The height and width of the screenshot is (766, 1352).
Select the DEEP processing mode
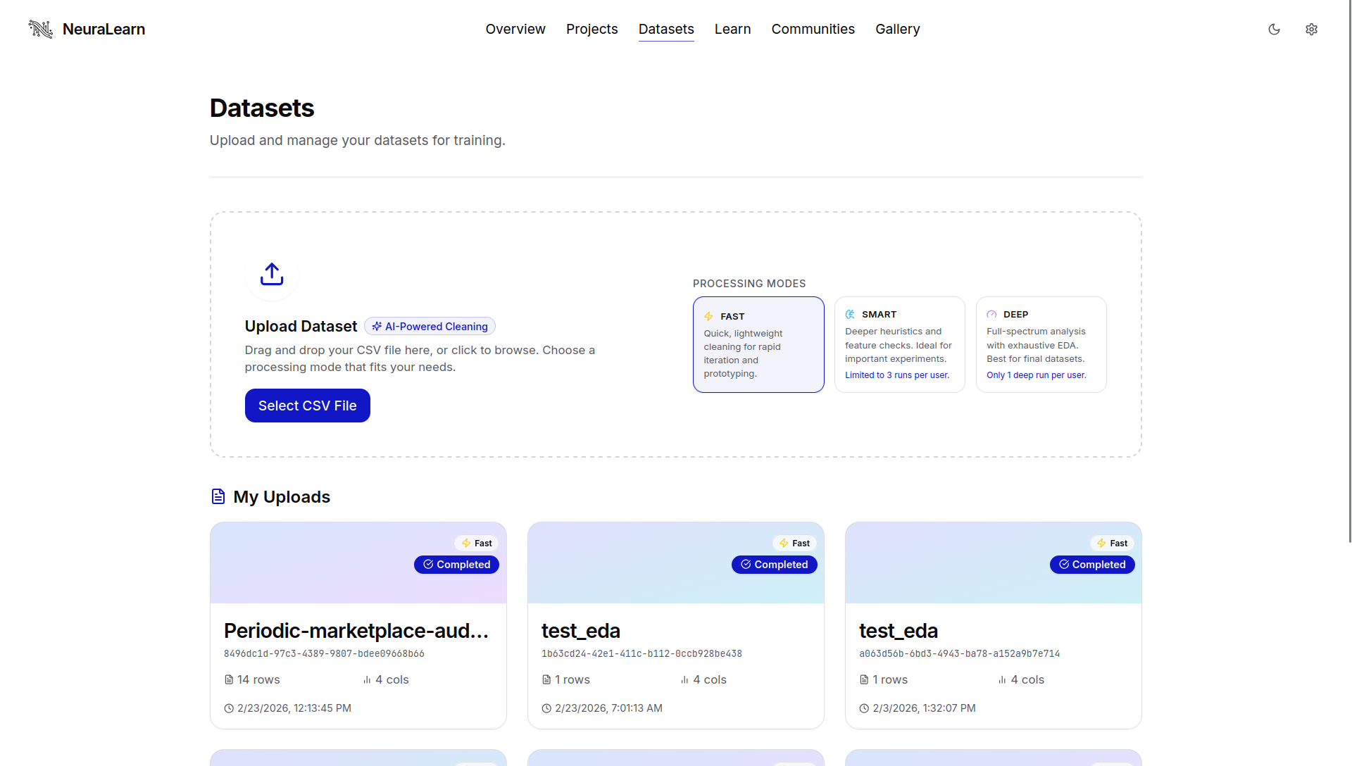(x=1041, y=344)
